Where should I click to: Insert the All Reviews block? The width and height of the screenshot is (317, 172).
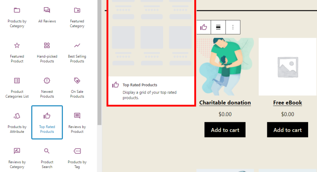pyautogui.click(x=47, y=15)
